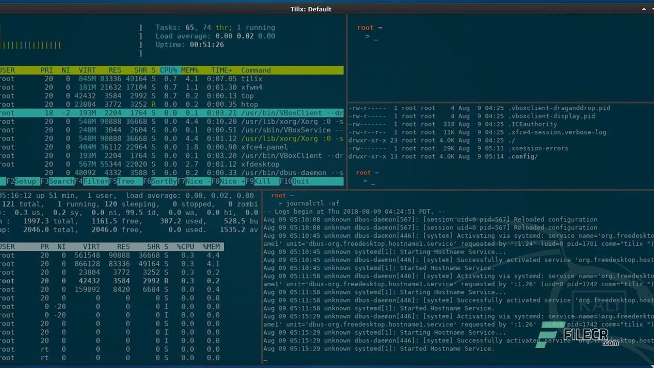The height and width of the screenshot is (368, 654).
Task: Click the %MEM column header in top
Action: pyautogui.click(x=211, y=247)
